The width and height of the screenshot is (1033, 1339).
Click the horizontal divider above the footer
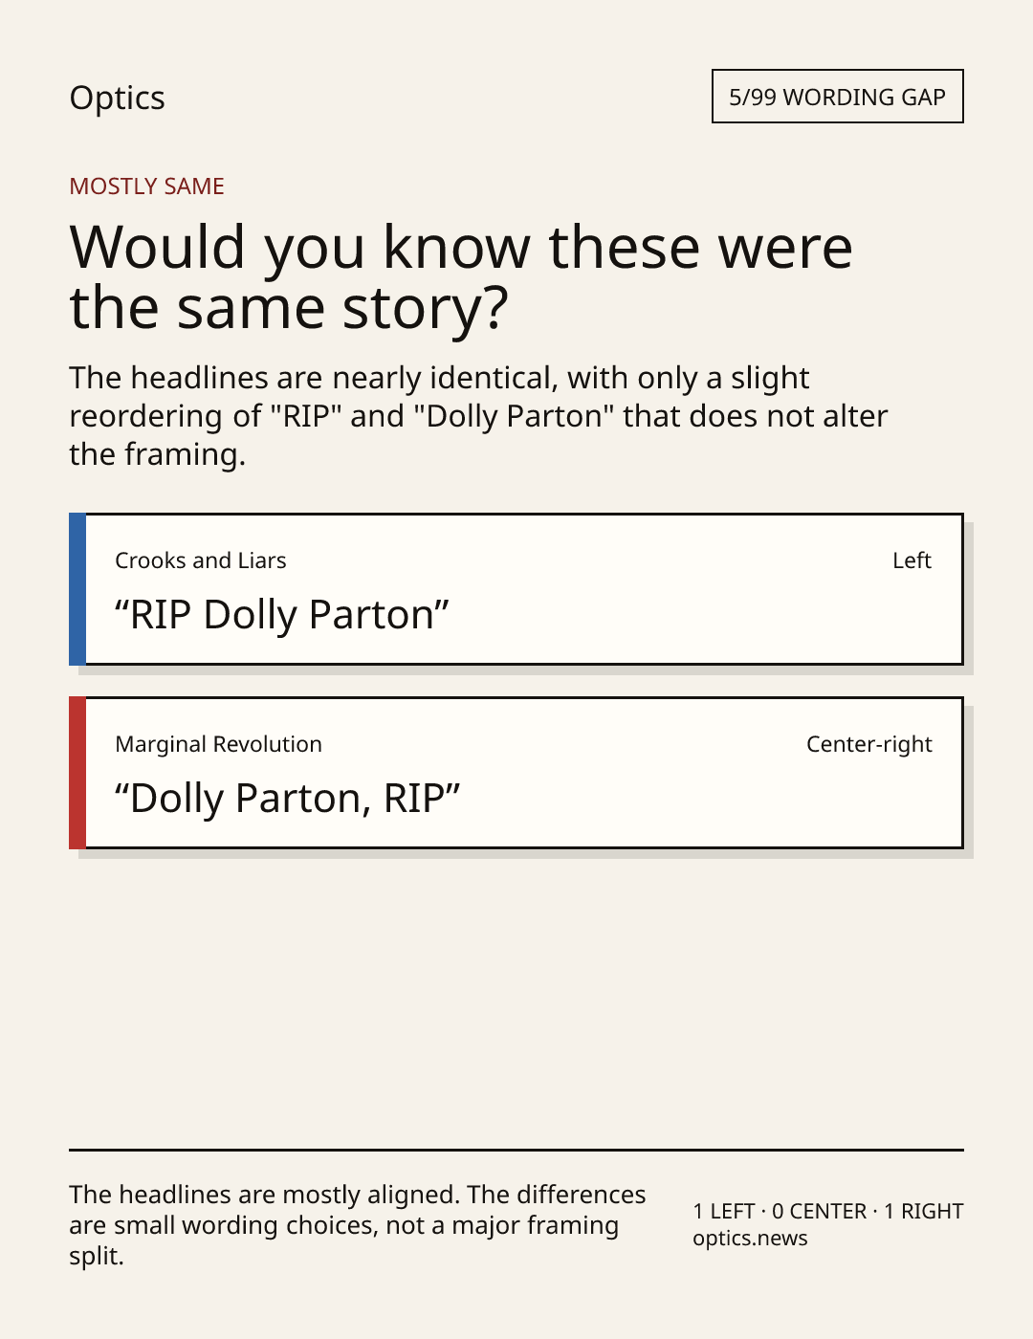[x=516, y=1150]
